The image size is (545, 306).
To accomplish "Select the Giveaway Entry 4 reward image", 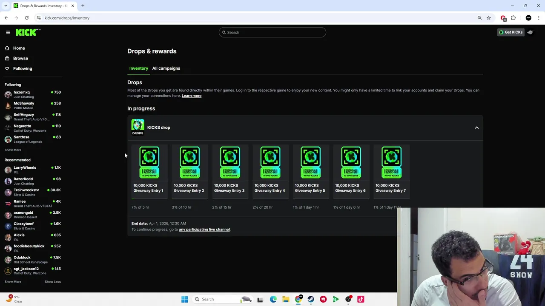I will pos(270,162).
